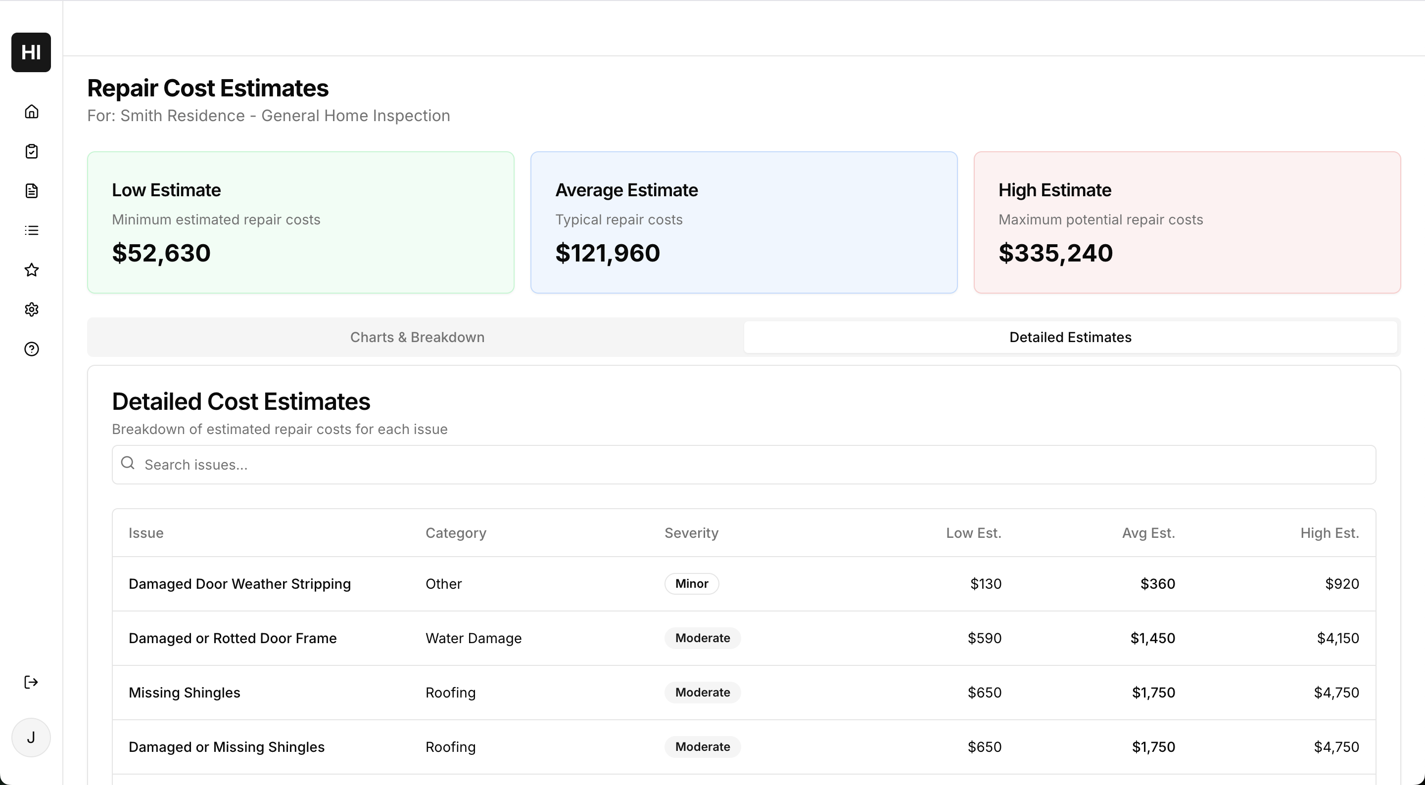Image resolution: width=1425 pixels, height=785 pixels.
Task: Open the clipboard-check inspections icon
Action: pyautogui.click(x=32, y=151)
